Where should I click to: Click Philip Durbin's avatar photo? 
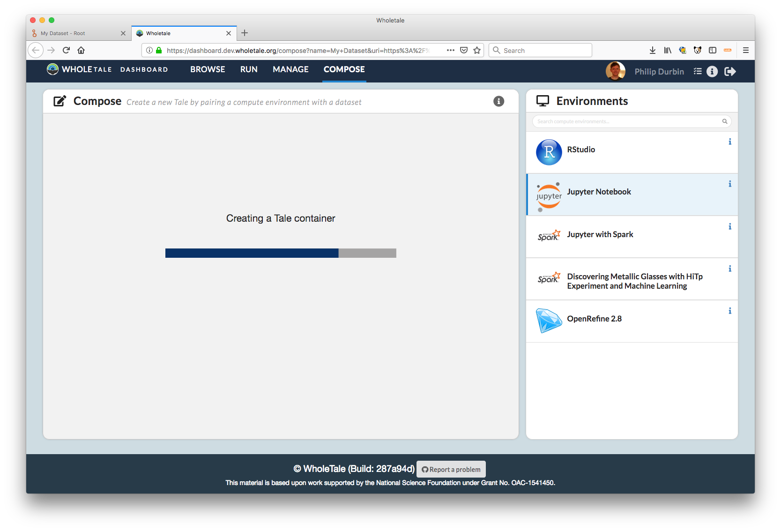(x=615, y=71)
